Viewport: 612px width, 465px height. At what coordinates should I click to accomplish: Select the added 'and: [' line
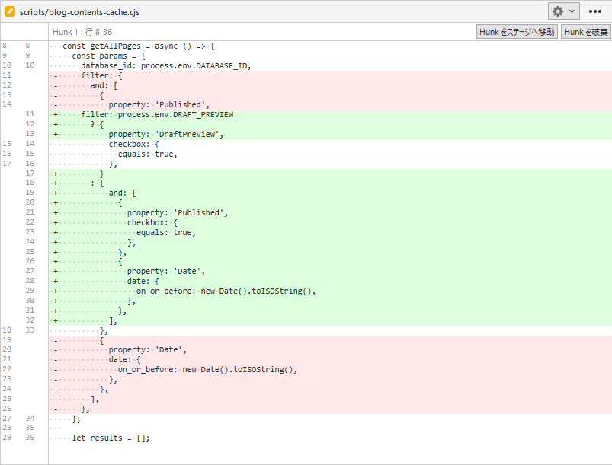pos(122,193)
